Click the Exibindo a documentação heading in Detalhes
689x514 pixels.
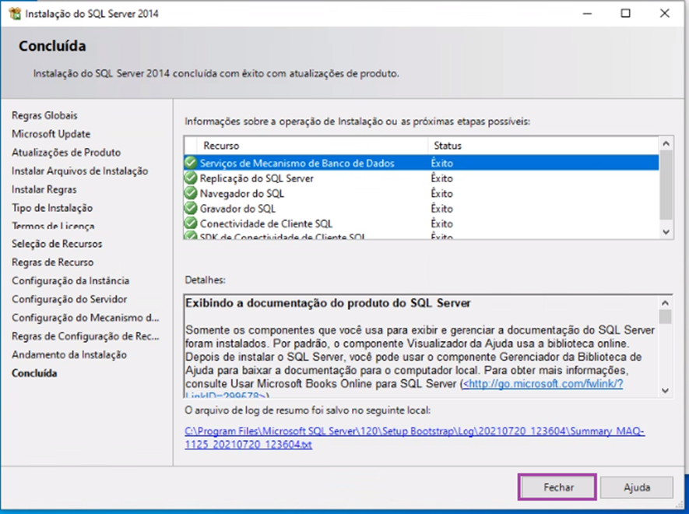[x=328, y=303]
